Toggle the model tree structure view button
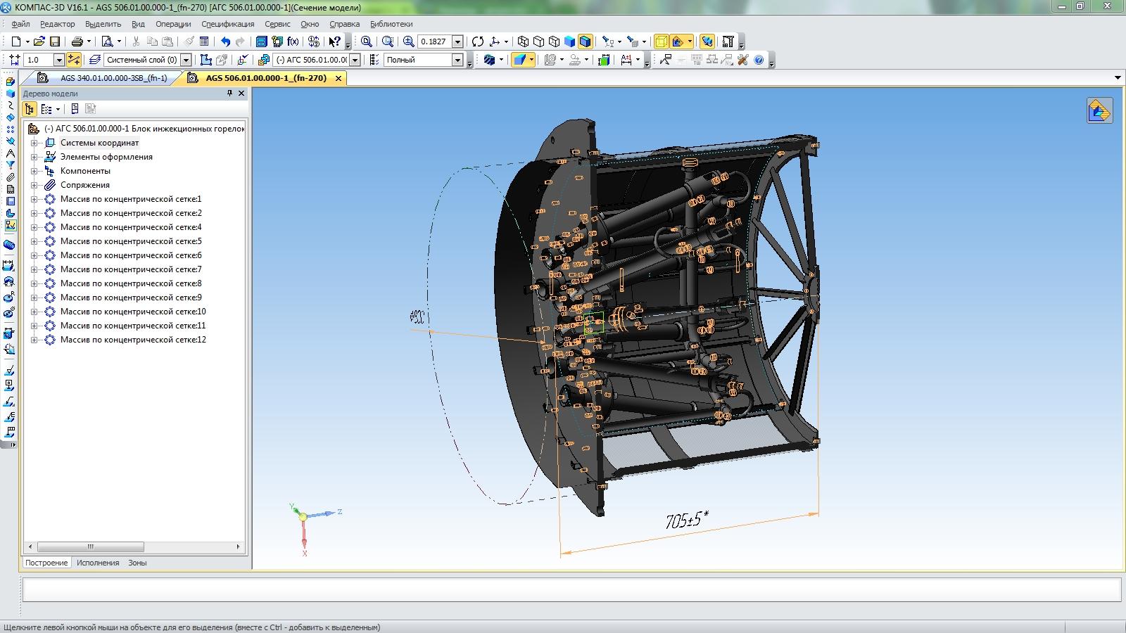 pyautogui.click(x=30, y=109)
